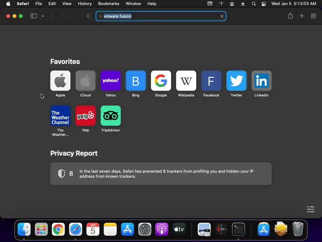Image resolution: width=322 pixels, height=242 pixels.
Task: Open Podcasts from the Dock
Action: click(162, 229)
